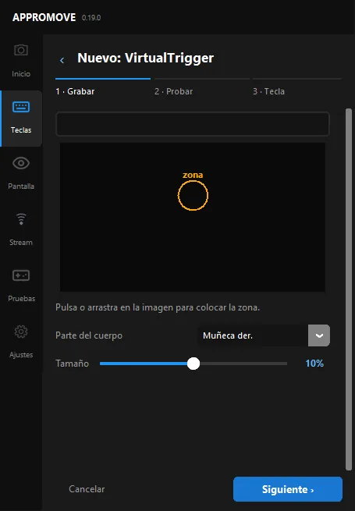Viewport: 355px width, 511px height.
Task: Click the APPROMOVE title text
Action: tap(44, 17)
